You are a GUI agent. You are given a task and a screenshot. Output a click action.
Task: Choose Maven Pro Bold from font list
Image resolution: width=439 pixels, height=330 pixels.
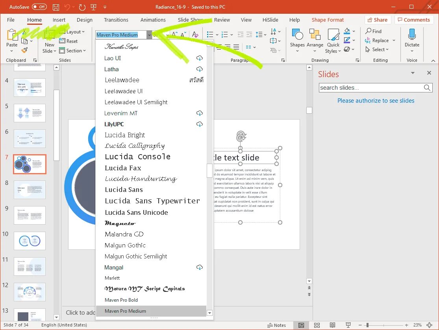click(151, 300)
